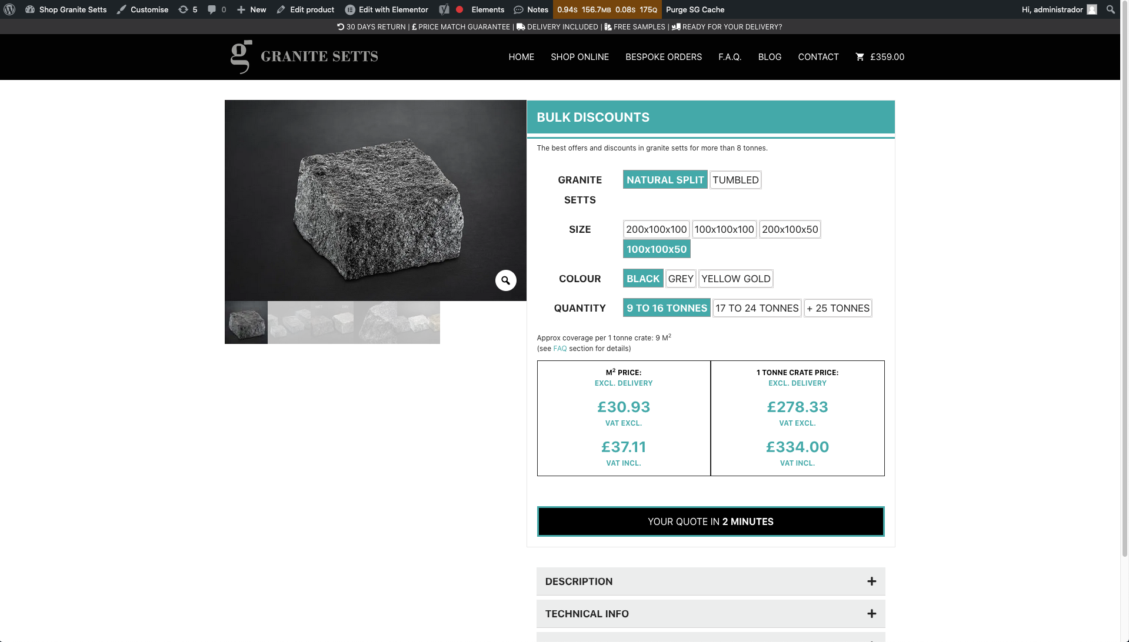Open the comments bubble icon
This screenshot has height=642, width=1129.
pyautogui.click(x=217, y=9)
